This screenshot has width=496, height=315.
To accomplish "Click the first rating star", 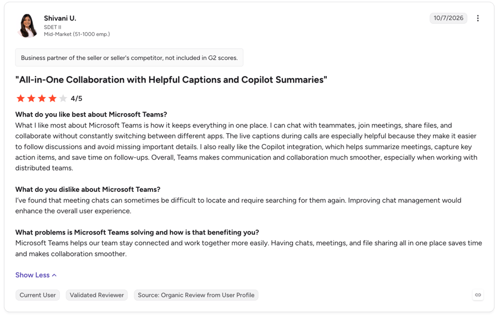I will pos(21,98).
